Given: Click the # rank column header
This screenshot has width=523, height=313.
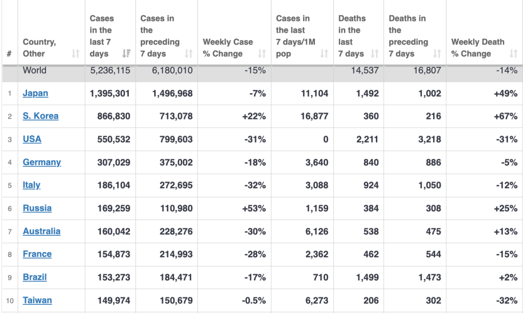Looking at the screenshot, I should point(9,54).
